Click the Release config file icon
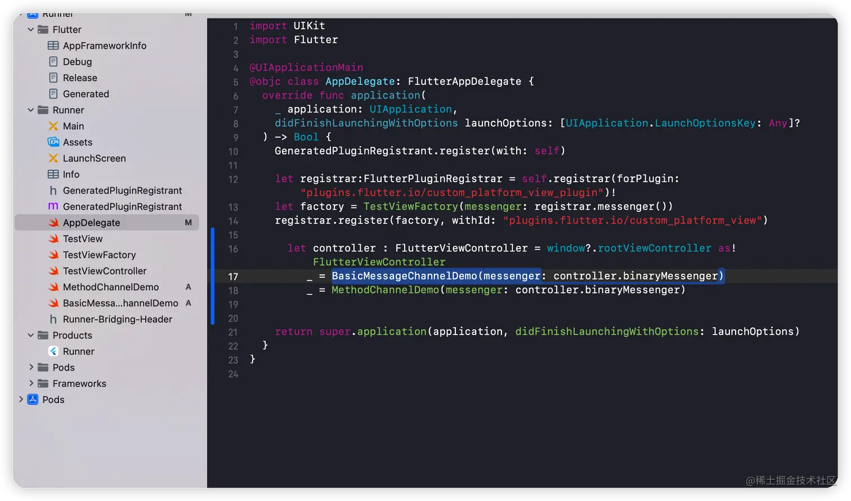This screenshot has height=501, width=851. pos(53,78)
